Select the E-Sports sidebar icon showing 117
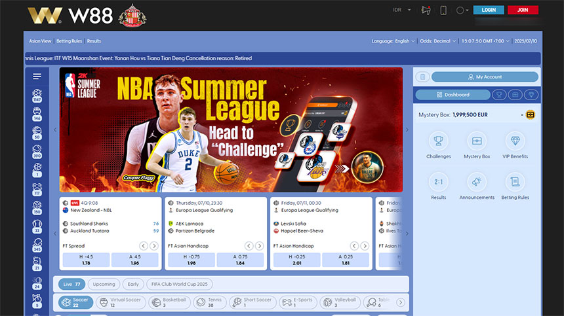Image resolution: width=564 pixels, height=316 pixels. click(x=37, y=189)
